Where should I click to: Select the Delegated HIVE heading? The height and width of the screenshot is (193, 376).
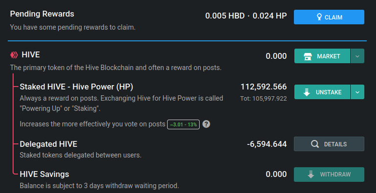[48, 144]
